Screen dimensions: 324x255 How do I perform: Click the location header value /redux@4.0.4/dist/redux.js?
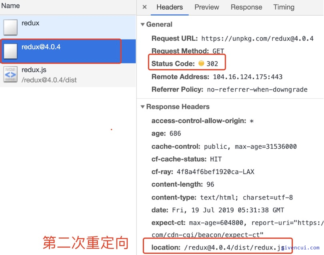tap(234, 247)
